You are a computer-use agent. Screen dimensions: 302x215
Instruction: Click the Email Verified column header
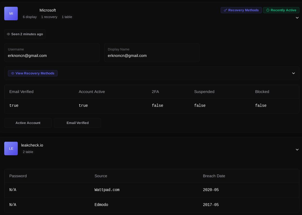pos(21,92)
